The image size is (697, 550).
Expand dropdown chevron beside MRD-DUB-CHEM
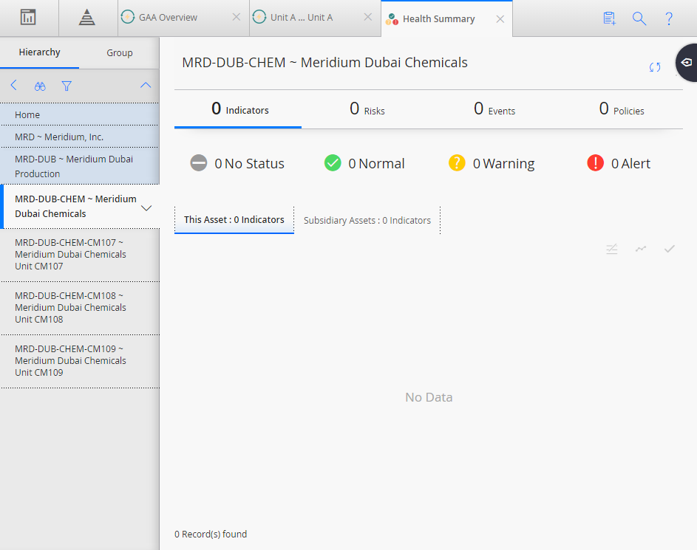coord(146,207)
